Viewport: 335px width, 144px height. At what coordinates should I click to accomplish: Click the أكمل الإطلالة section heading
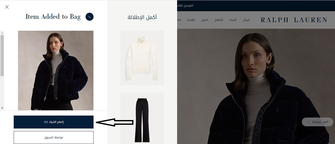click(142, 17)
